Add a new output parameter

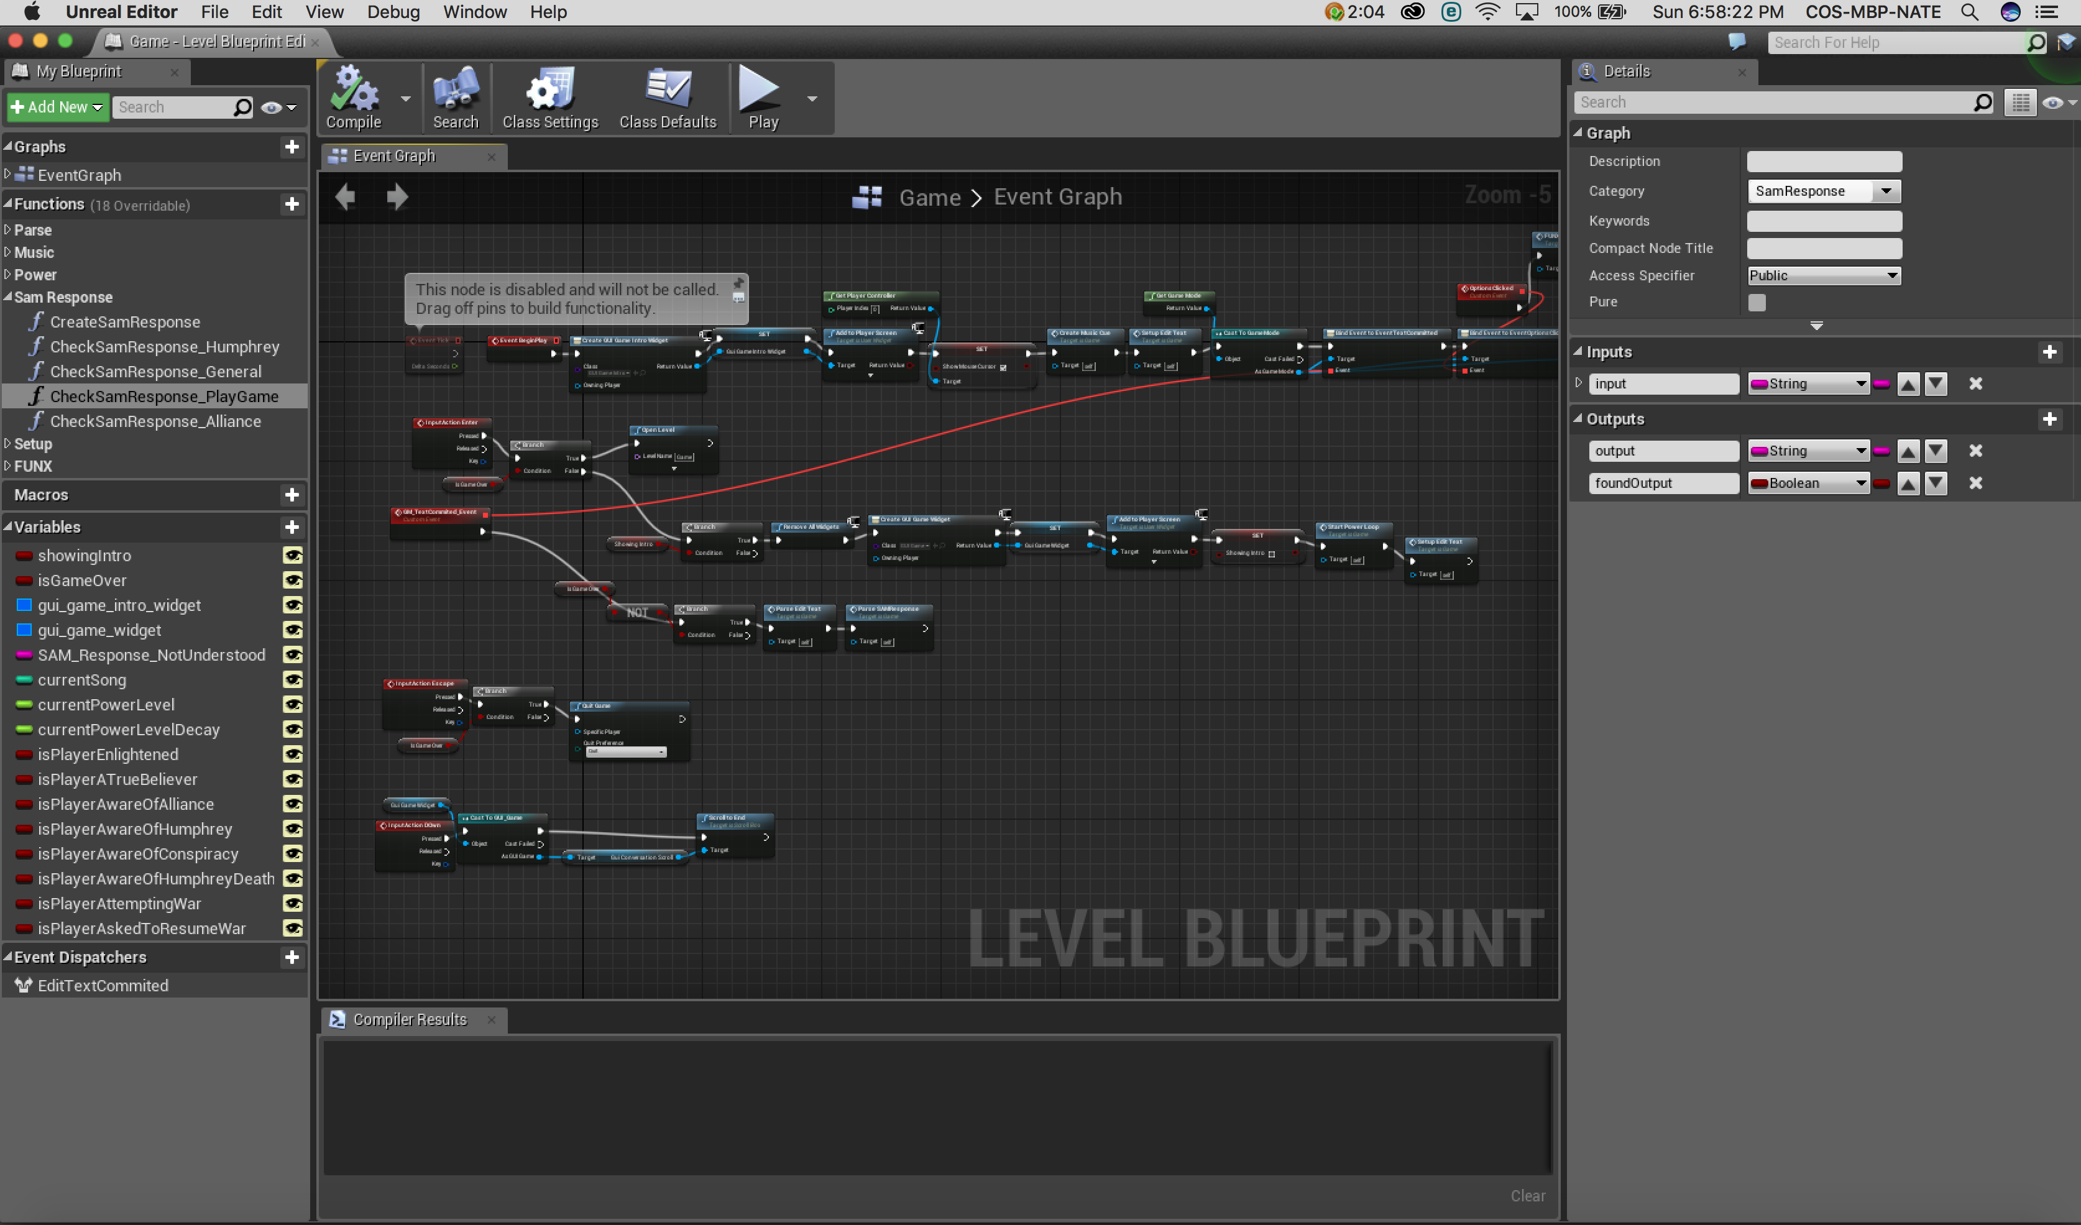2049,420
